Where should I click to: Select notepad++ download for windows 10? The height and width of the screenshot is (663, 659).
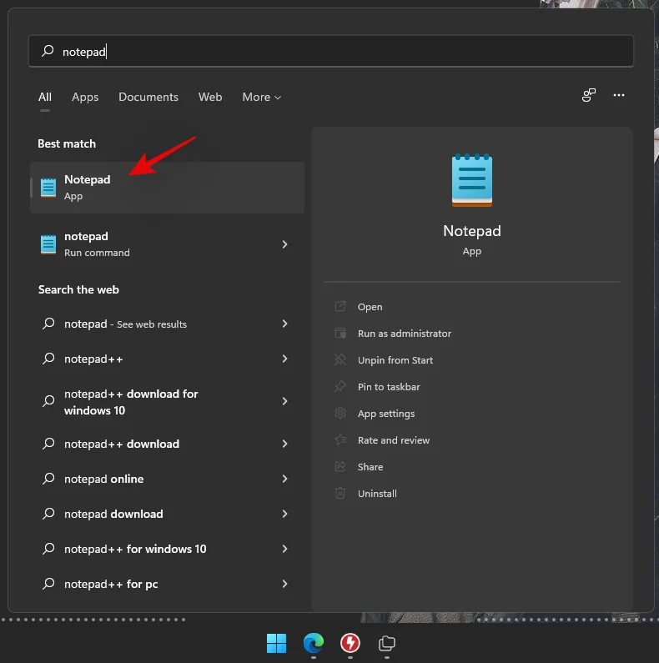(167, 402)
